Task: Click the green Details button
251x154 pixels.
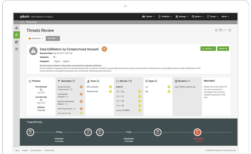Action: (x=223, y=49)
